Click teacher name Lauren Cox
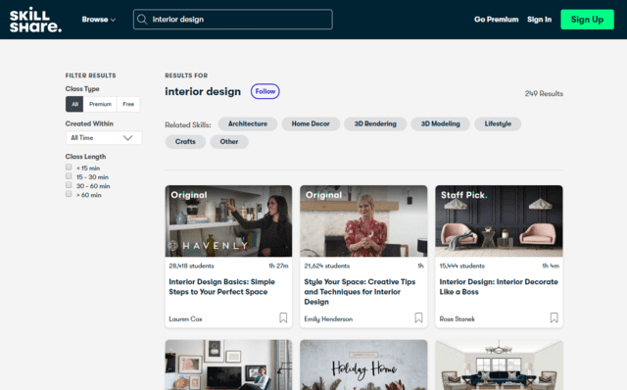The width and height of the screenshot is (627, 390). click(x=185, y=318)
